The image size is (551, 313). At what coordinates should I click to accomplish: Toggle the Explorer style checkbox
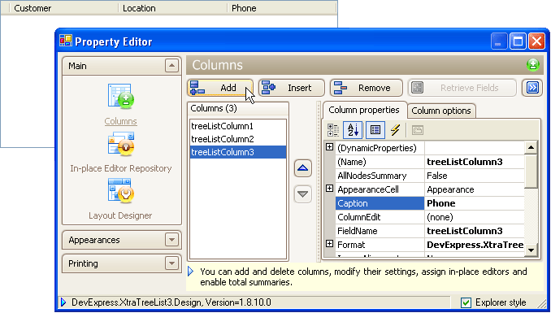[x=466, y=302]
